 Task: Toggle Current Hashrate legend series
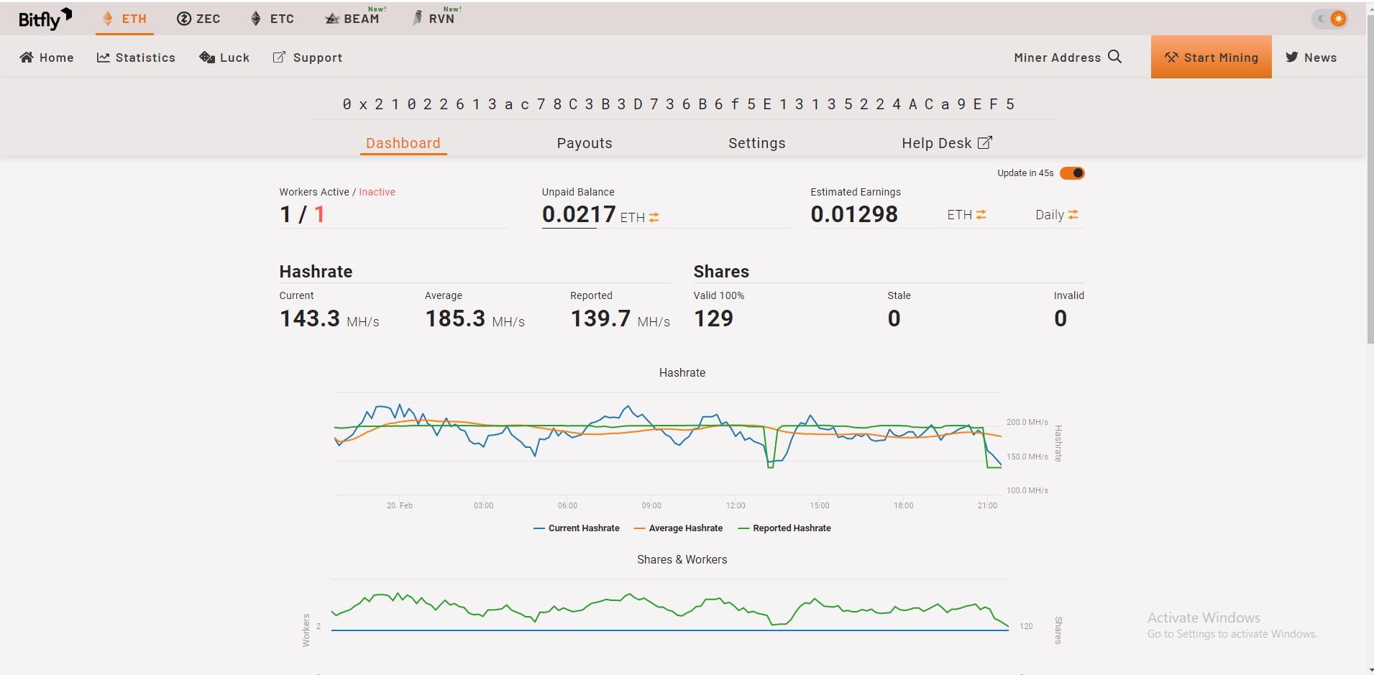(577, 528)
